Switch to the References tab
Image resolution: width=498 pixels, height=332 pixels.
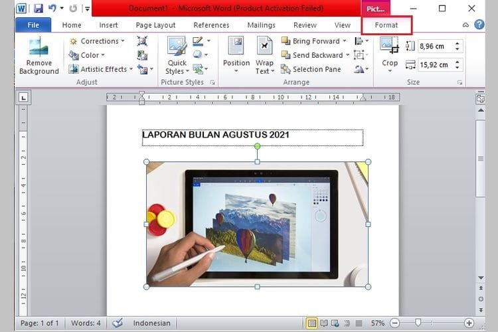(x=211, y=25)
